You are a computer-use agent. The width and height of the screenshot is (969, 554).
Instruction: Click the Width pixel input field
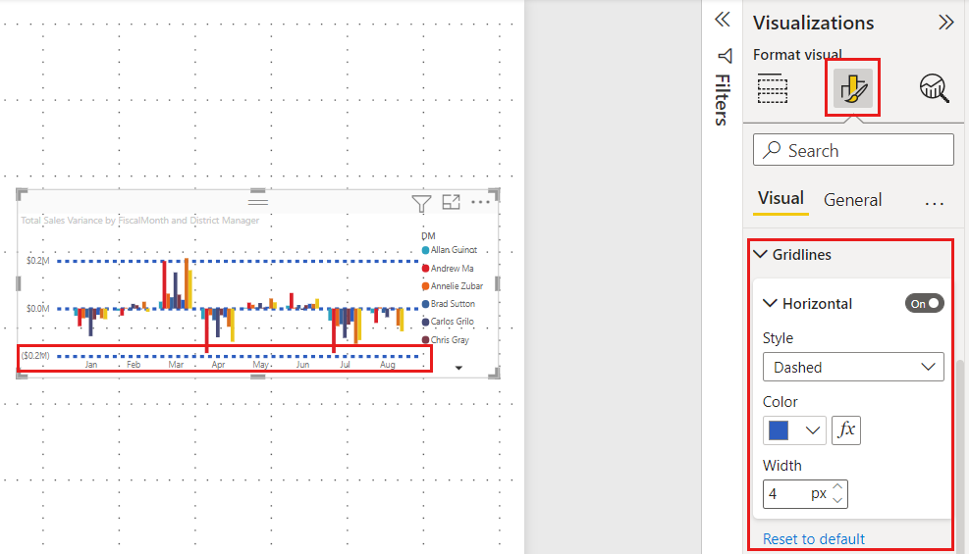click(x=805, y=494)
